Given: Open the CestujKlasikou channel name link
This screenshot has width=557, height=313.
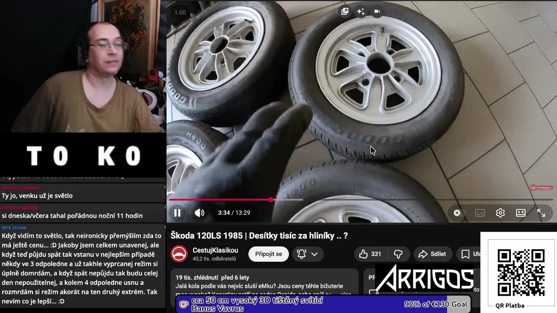Looking at the screenshot, I should 215,250.
